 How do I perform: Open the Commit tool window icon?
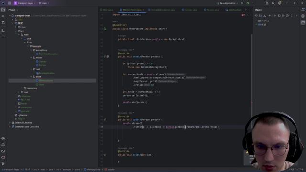point(3,16)
